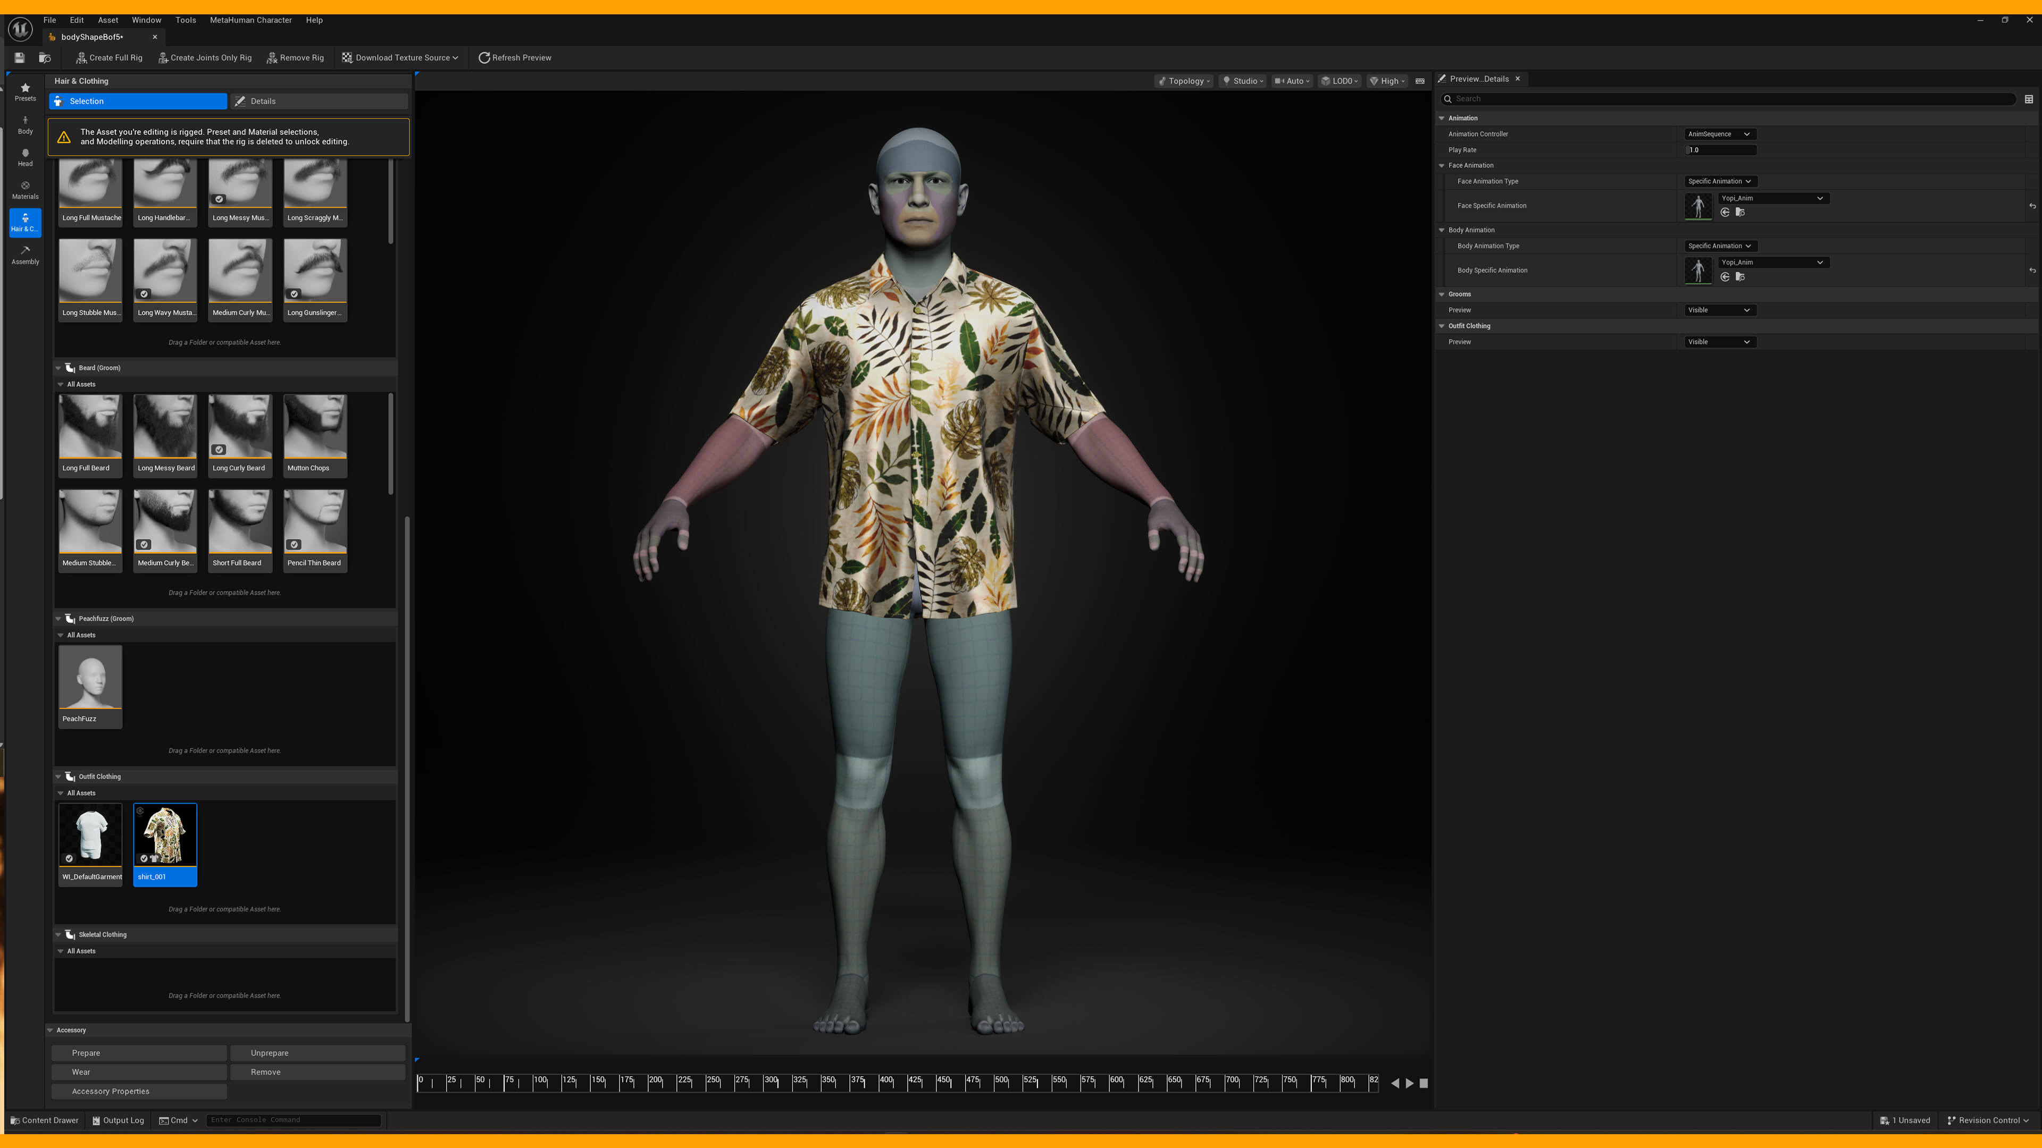The image size is (2042, 1148).
Task: Browse to Body Specific Animation asset
Action: 1740,276
